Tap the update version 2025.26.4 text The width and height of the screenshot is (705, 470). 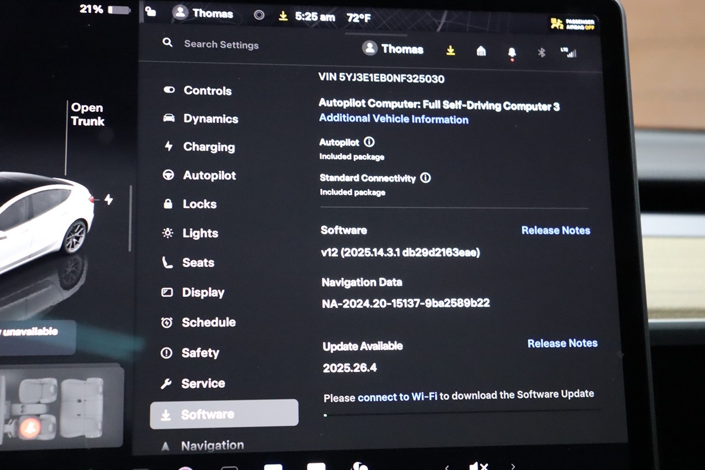(350, 368)
